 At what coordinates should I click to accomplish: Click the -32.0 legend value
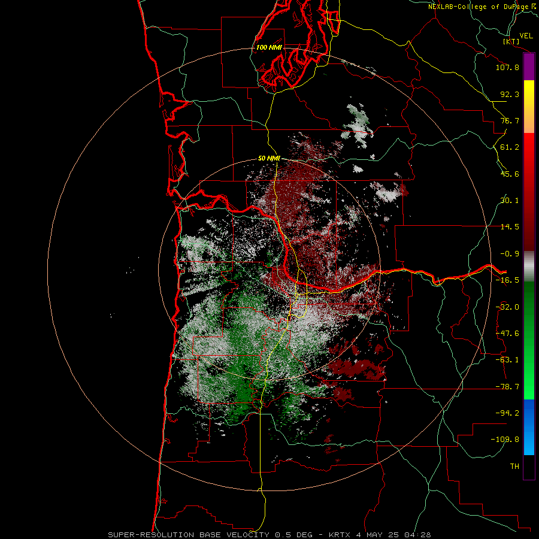[507, 307]
